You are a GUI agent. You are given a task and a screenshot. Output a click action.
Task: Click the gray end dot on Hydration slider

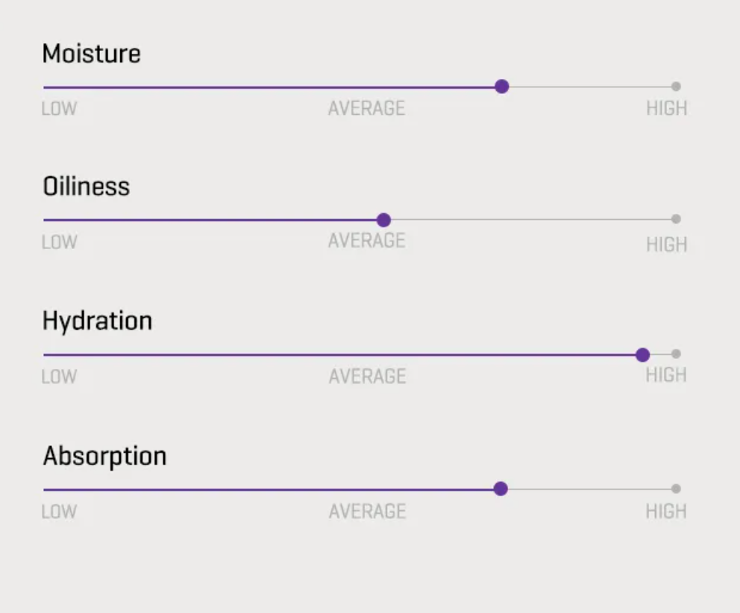676,354
